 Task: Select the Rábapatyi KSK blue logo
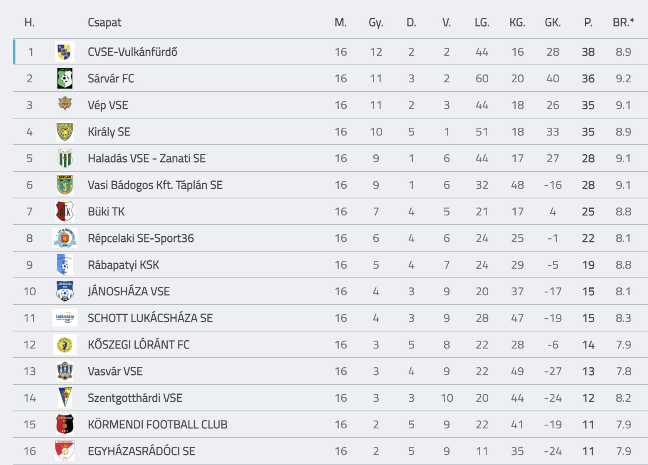65,265
